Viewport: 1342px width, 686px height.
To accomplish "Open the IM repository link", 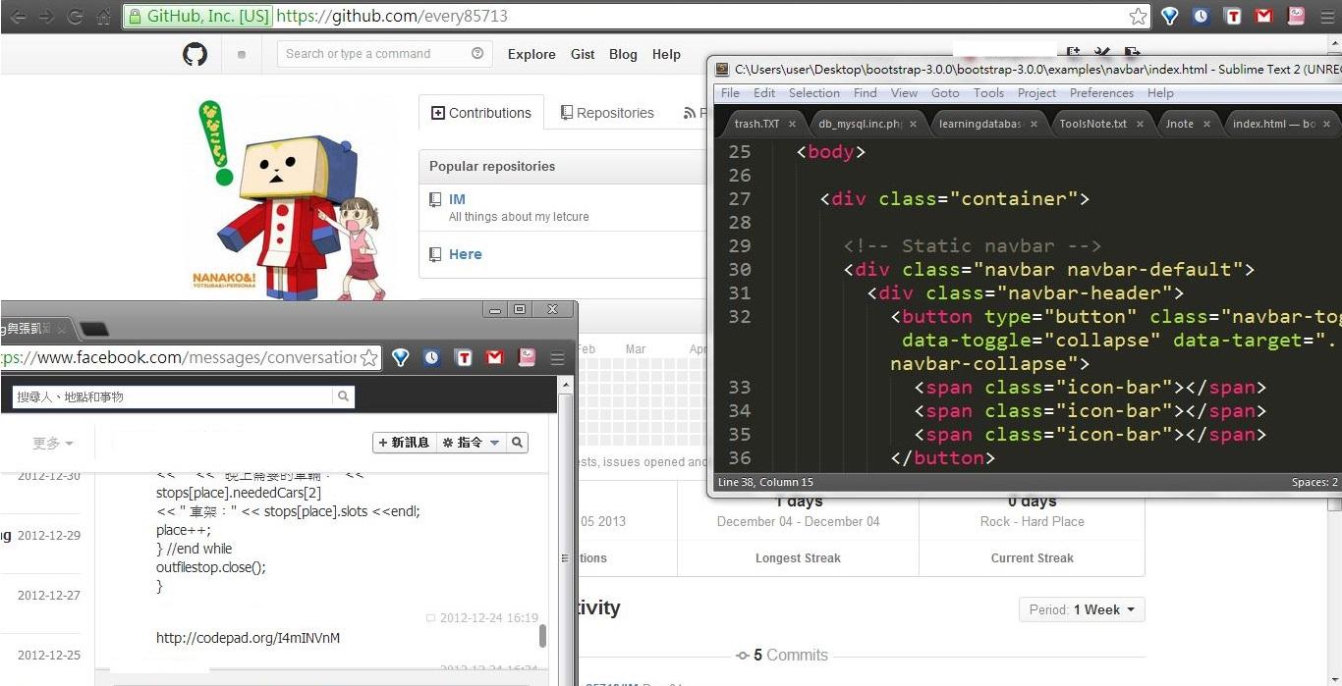I will pyautogui.click(x=457, y=199).
